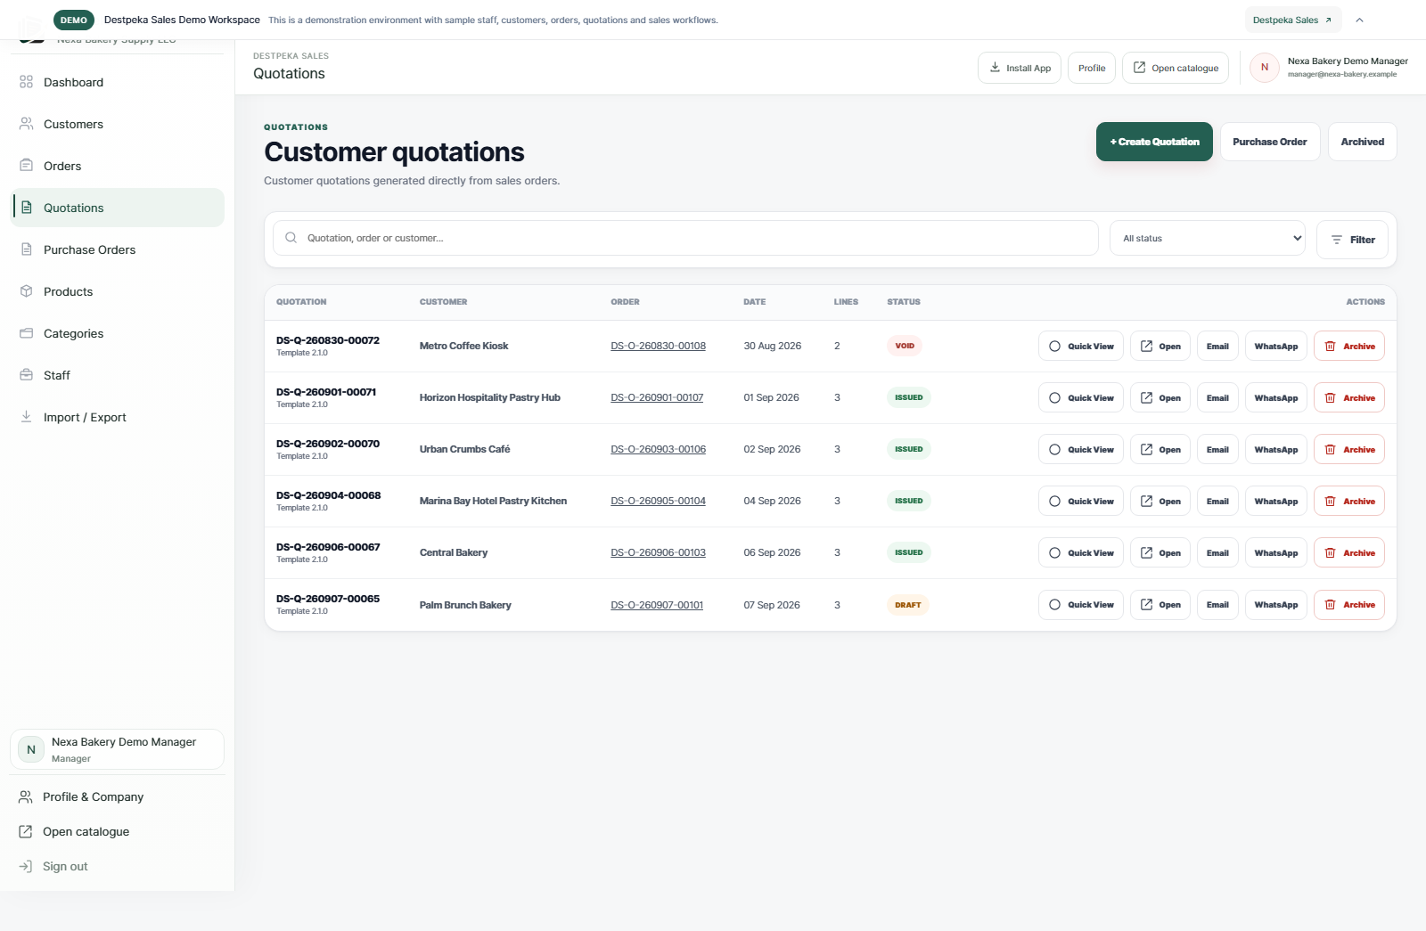1426x931 pixels.
Task: View Archived quotations
Action: [x=1363, y=142]
